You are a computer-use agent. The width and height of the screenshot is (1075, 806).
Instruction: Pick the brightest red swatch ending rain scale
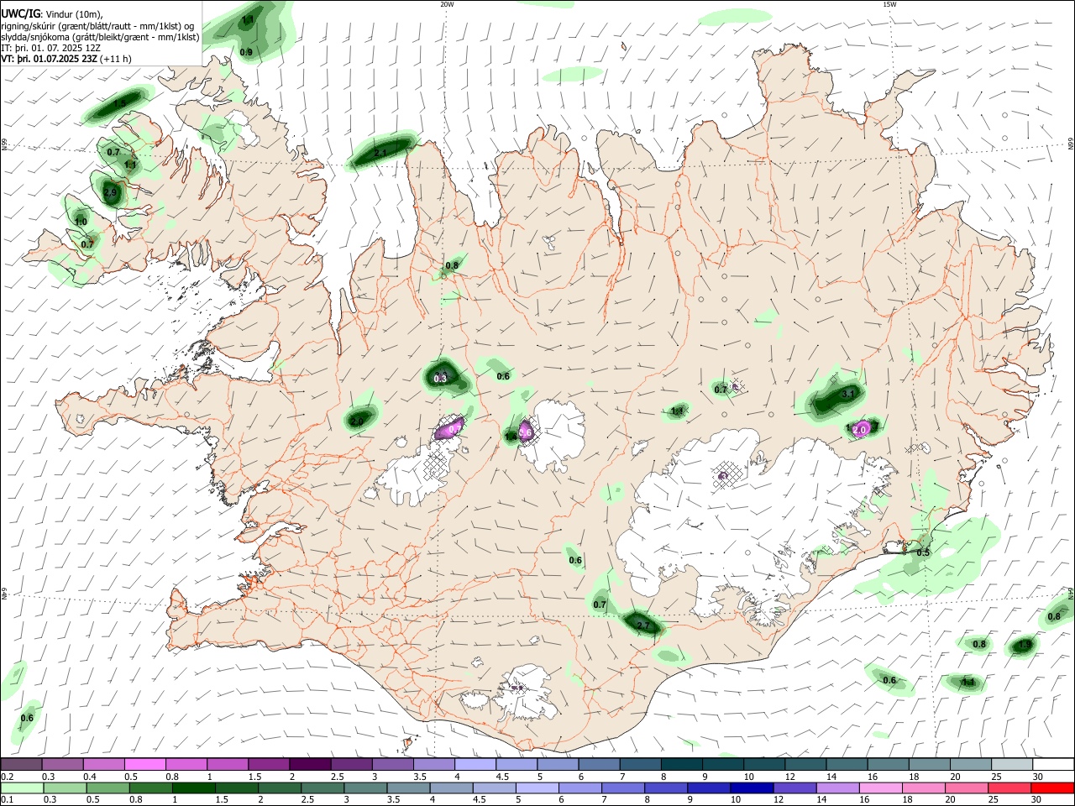pos(1053,788)
